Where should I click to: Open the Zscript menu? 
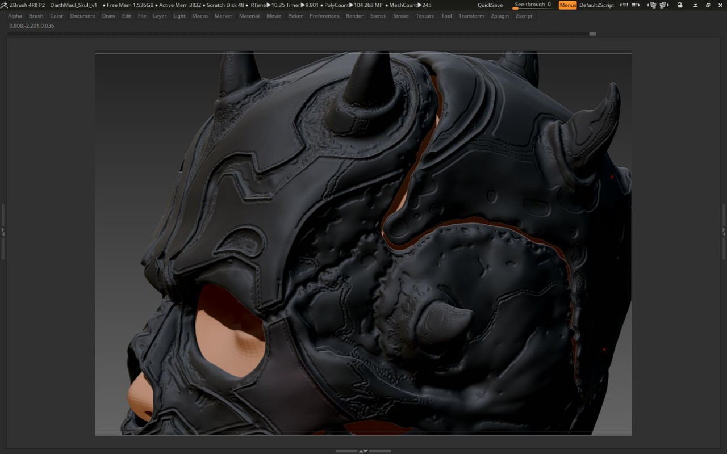point(524,16)
